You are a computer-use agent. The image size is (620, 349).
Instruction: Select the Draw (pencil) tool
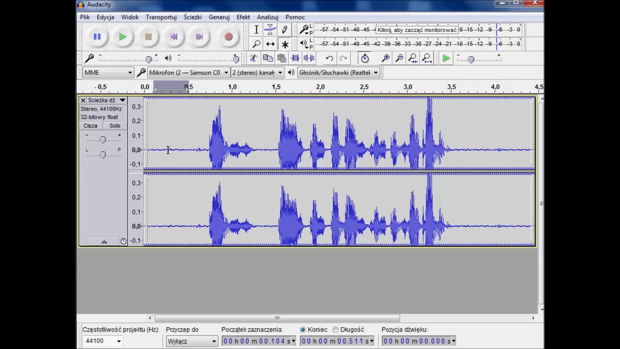coord(285,30)
